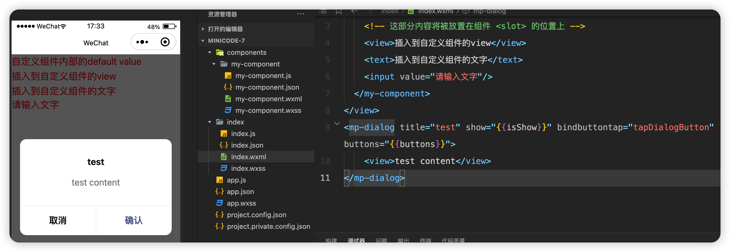Click the index.json braces icon
The height and width of the screenshot is (252, 730).
click(224, 145)
